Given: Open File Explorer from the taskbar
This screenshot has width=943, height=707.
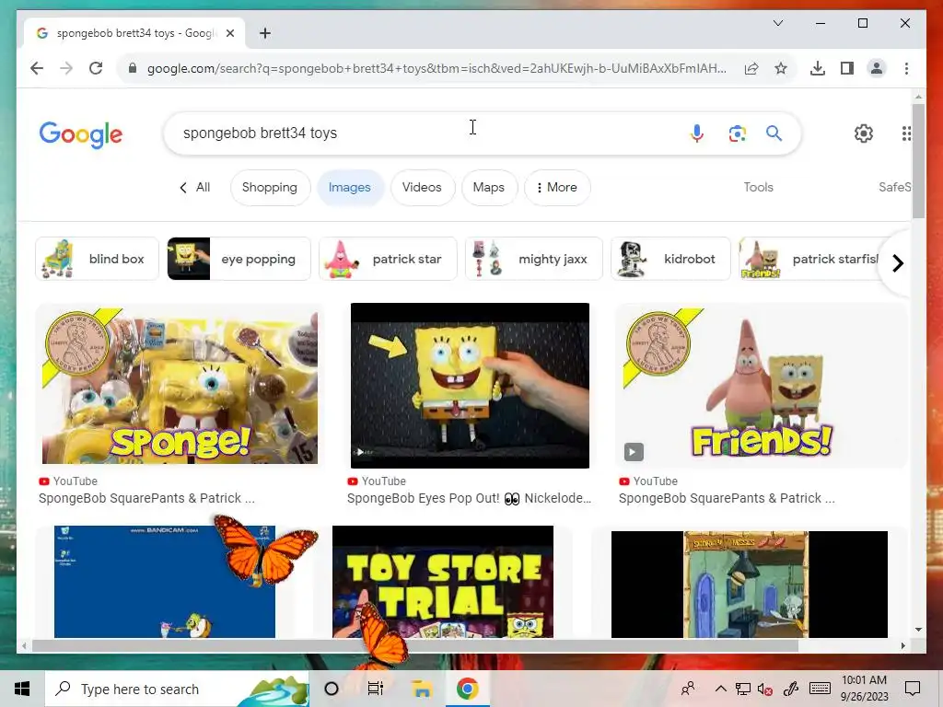Looking at the screenshot, I should [x=422, y=689].
